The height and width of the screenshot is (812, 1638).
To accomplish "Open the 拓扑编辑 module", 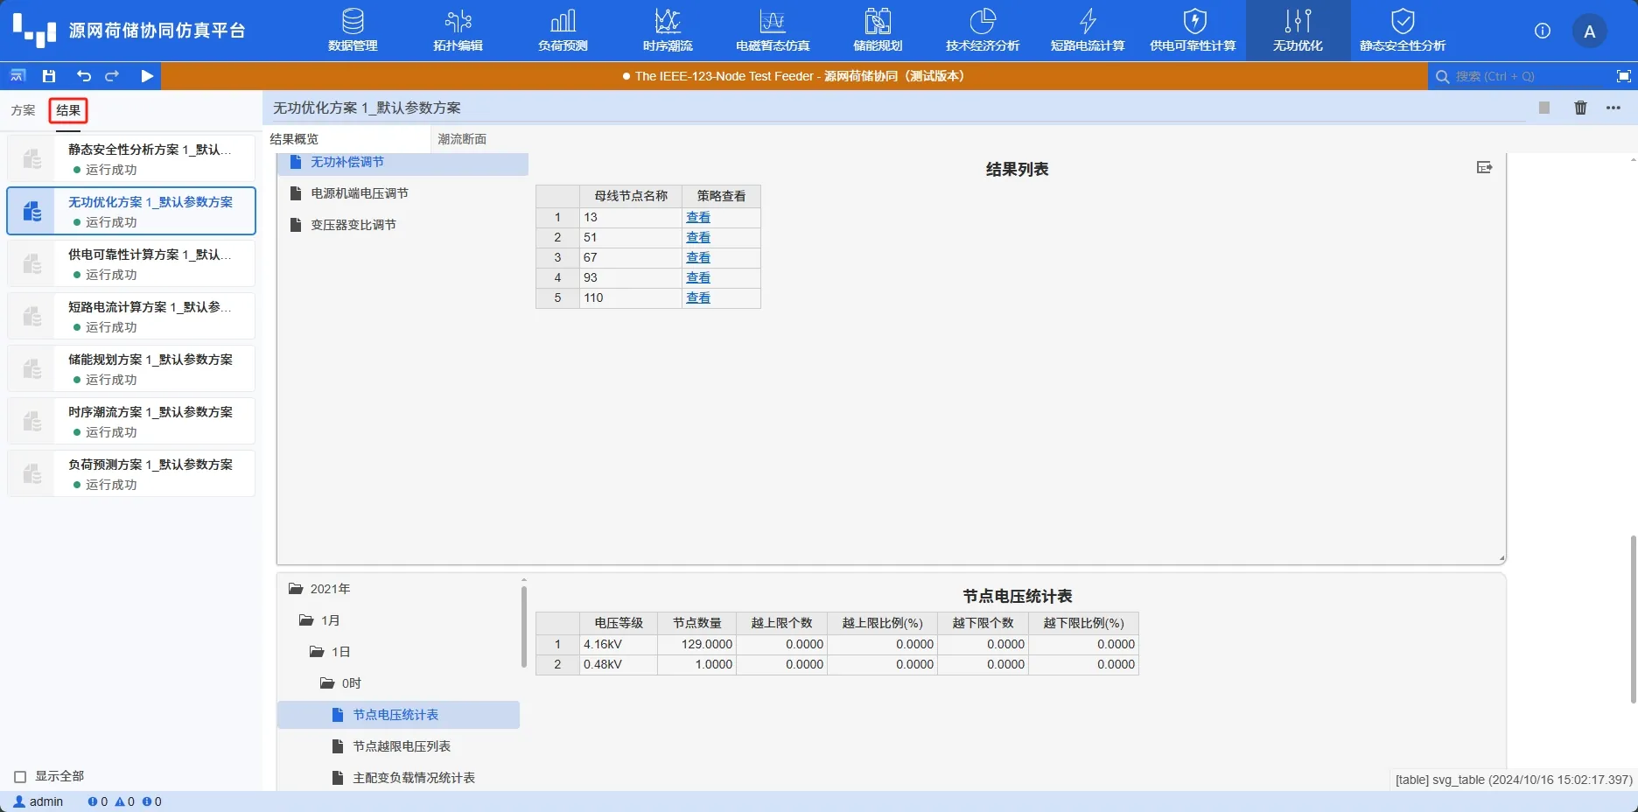I will [x=458, y=31].
